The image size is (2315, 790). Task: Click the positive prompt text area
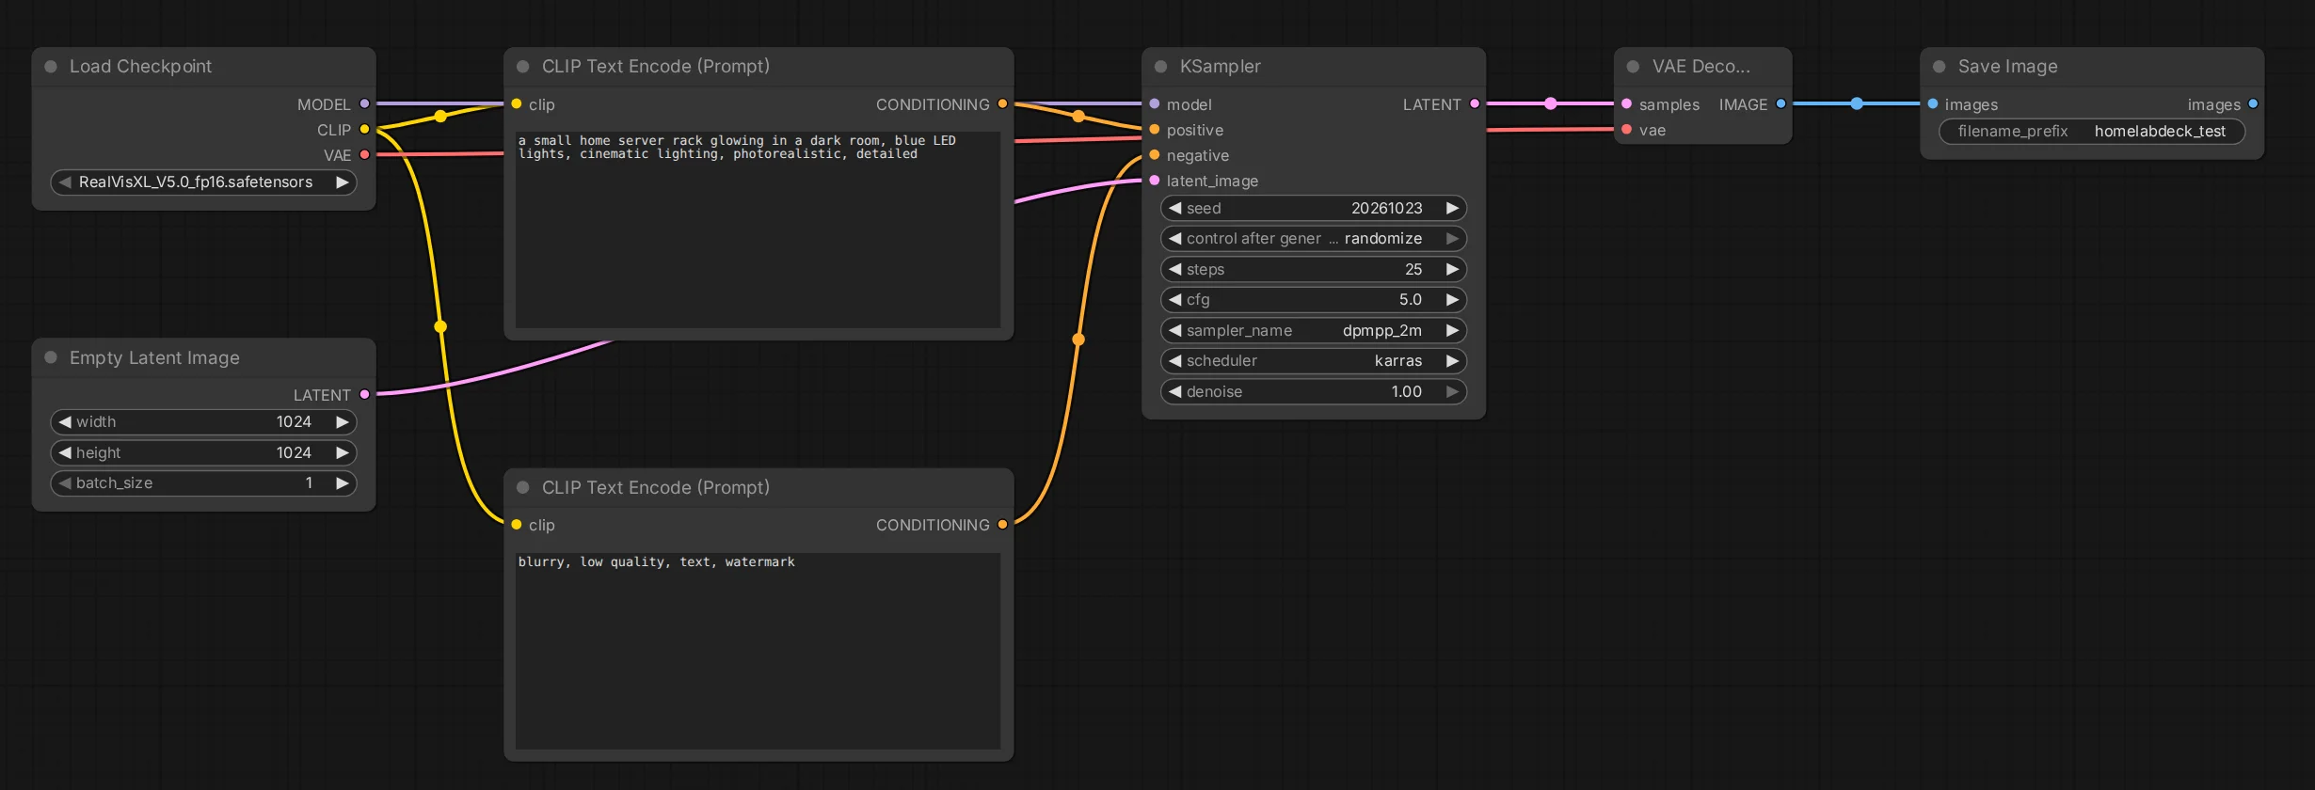pyautogui.click(x=758, y=229)
